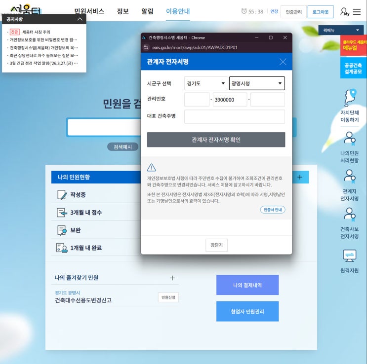
Task: Click the 협업자 민원관리 button
Action: (247, 311)
